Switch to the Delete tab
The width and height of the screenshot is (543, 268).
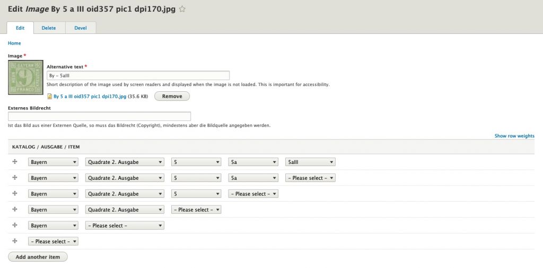pos(49,28)
